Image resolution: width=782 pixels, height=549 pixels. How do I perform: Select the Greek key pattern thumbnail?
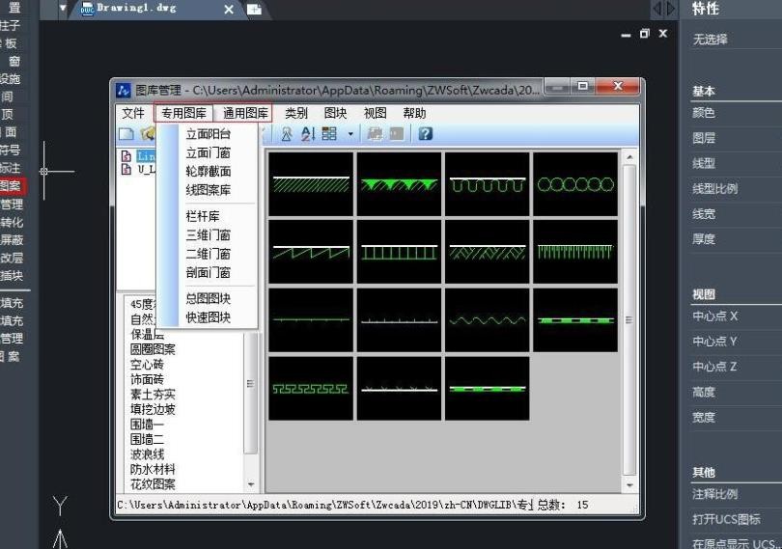(311, 388)
